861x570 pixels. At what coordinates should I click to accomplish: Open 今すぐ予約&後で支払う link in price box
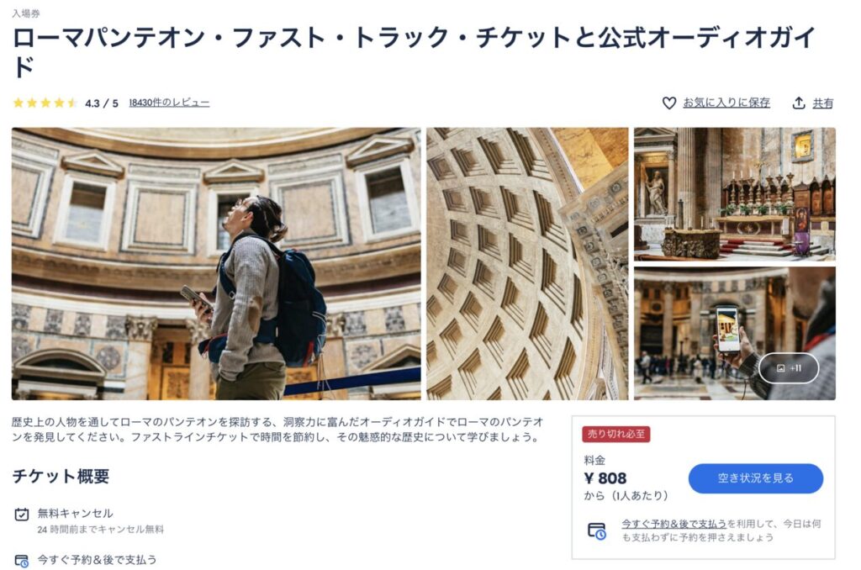pyautogui.click(x=673, y=523)
